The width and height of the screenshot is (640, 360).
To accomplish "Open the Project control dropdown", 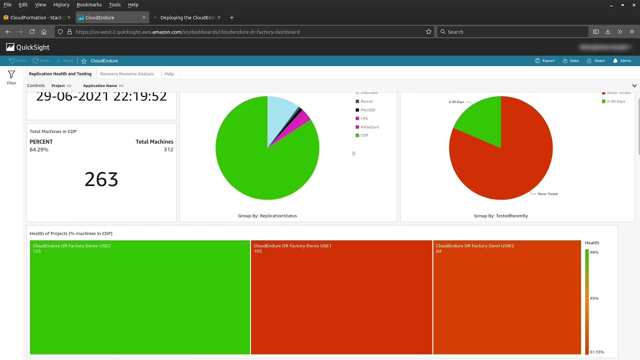I will click(x=61, y=85).
